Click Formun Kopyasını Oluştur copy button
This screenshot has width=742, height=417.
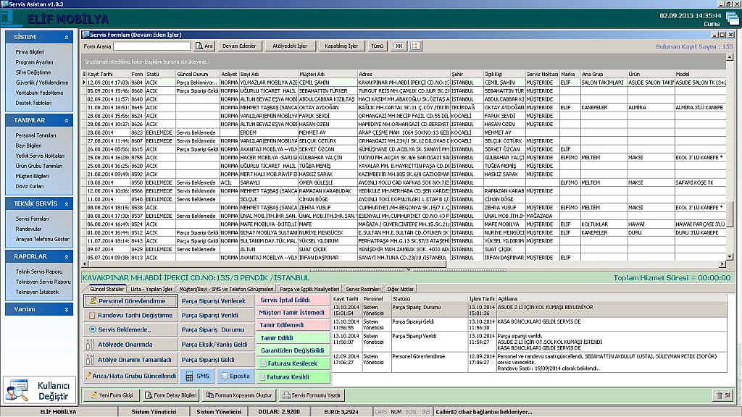pyautogui.click(x=239, y=395)
